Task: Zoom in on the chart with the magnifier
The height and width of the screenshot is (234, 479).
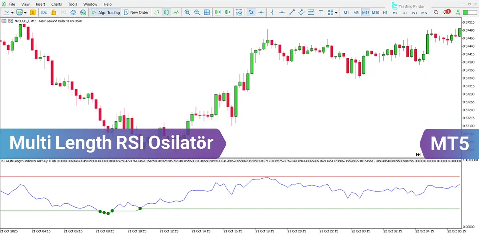Action: click(x=187, y=12)
